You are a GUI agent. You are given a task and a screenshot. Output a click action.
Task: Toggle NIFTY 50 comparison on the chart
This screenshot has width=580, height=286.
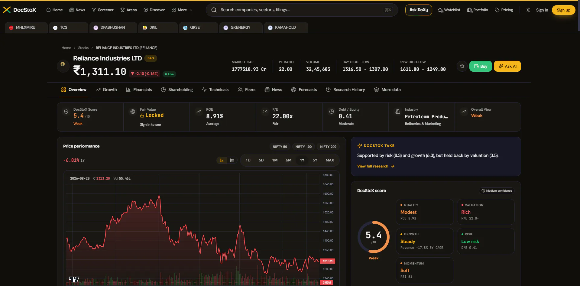tap(280, 147)
